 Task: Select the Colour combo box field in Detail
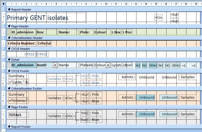[x=102, y=65]
